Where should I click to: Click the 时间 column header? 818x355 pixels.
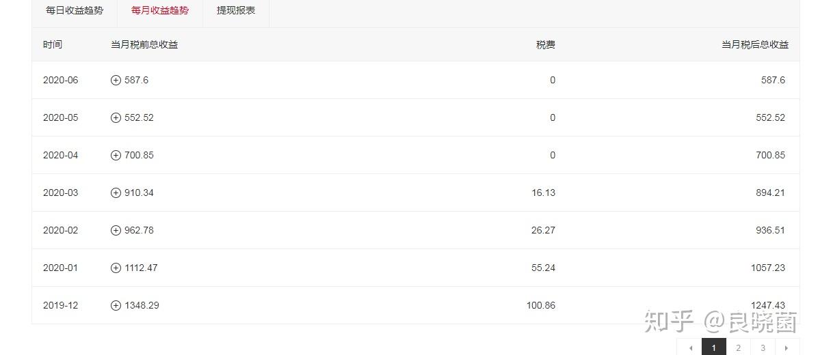[x=53, y=44]
